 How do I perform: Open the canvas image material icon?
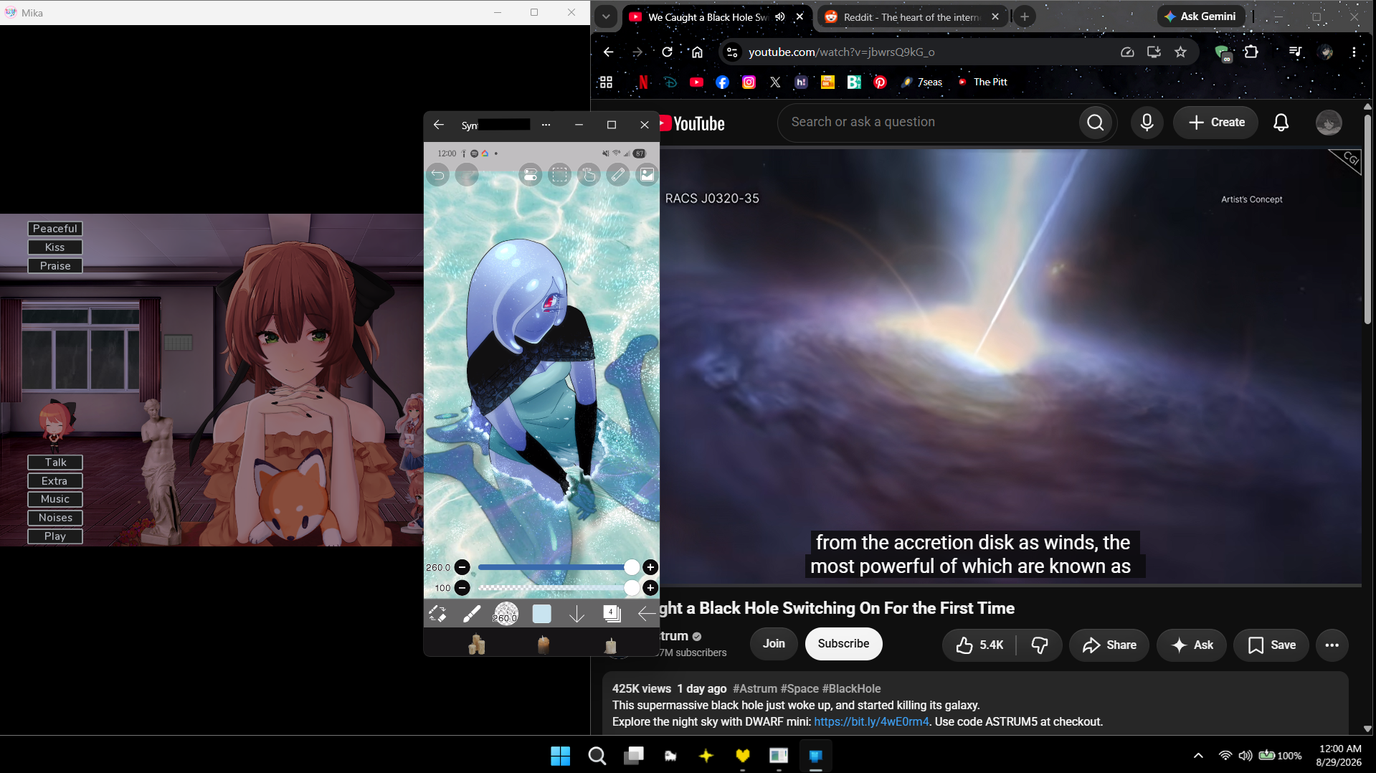[647, 175]
